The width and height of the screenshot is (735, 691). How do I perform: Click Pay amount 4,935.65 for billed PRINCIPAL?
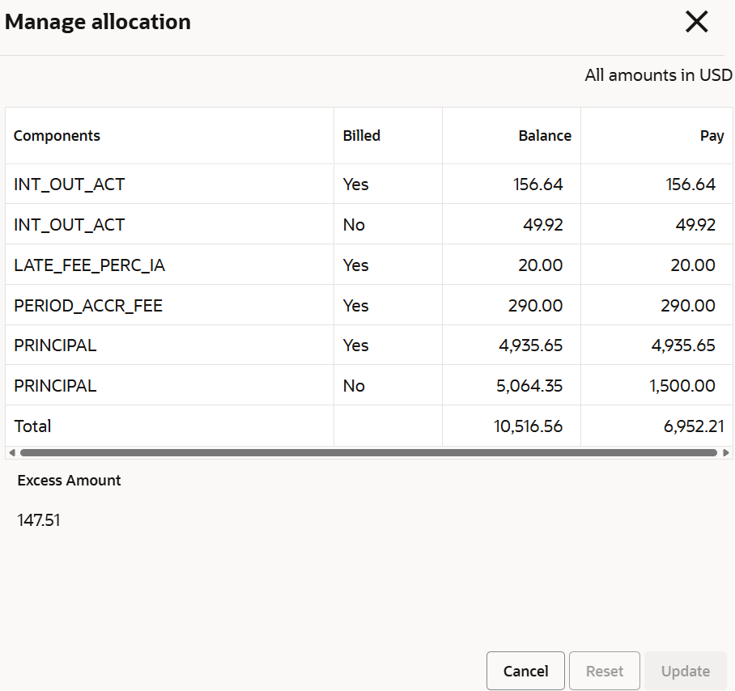click(x=683, y=345)
